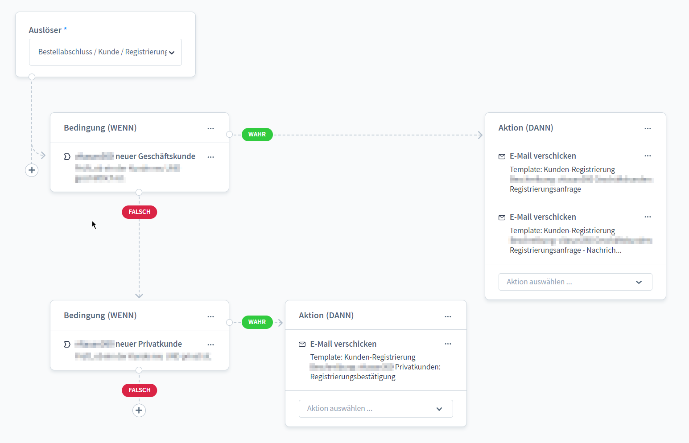The height and width of the screenshot is (443, 689).
Task: Click plus button under bottom FALSCH label
Action: [139, 410]
